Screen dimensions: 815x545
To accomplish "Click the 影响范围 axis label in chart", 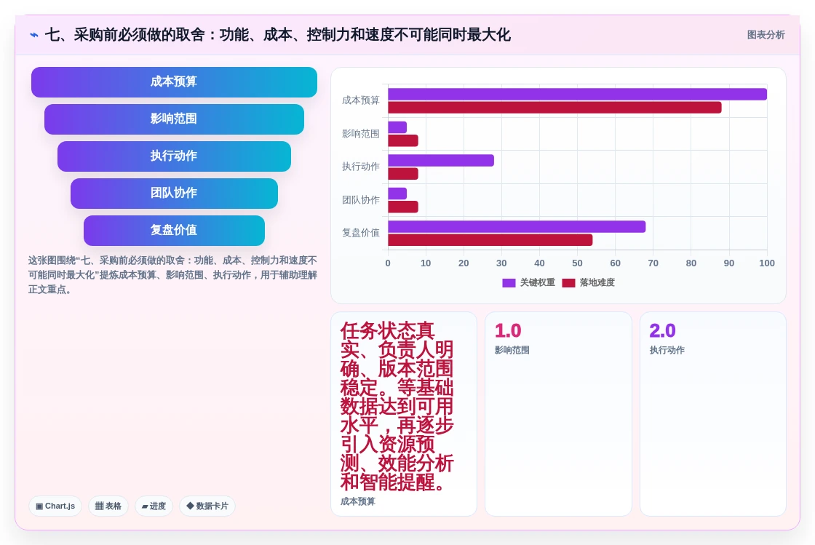I will tap(361, 134).
